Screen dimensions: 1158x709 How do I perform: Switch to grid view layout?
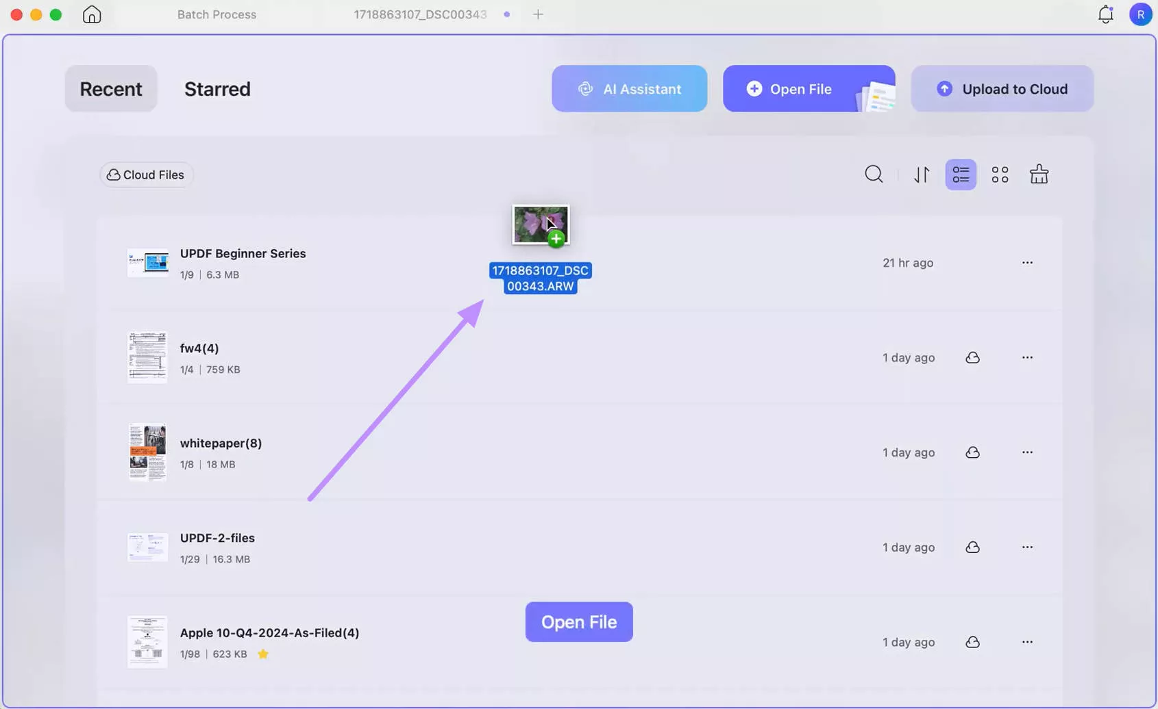click(1000, 175)
